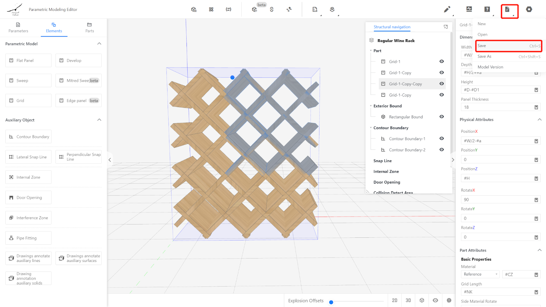Click the cube perspective icon in bottom bar

[x=422, y=301]
